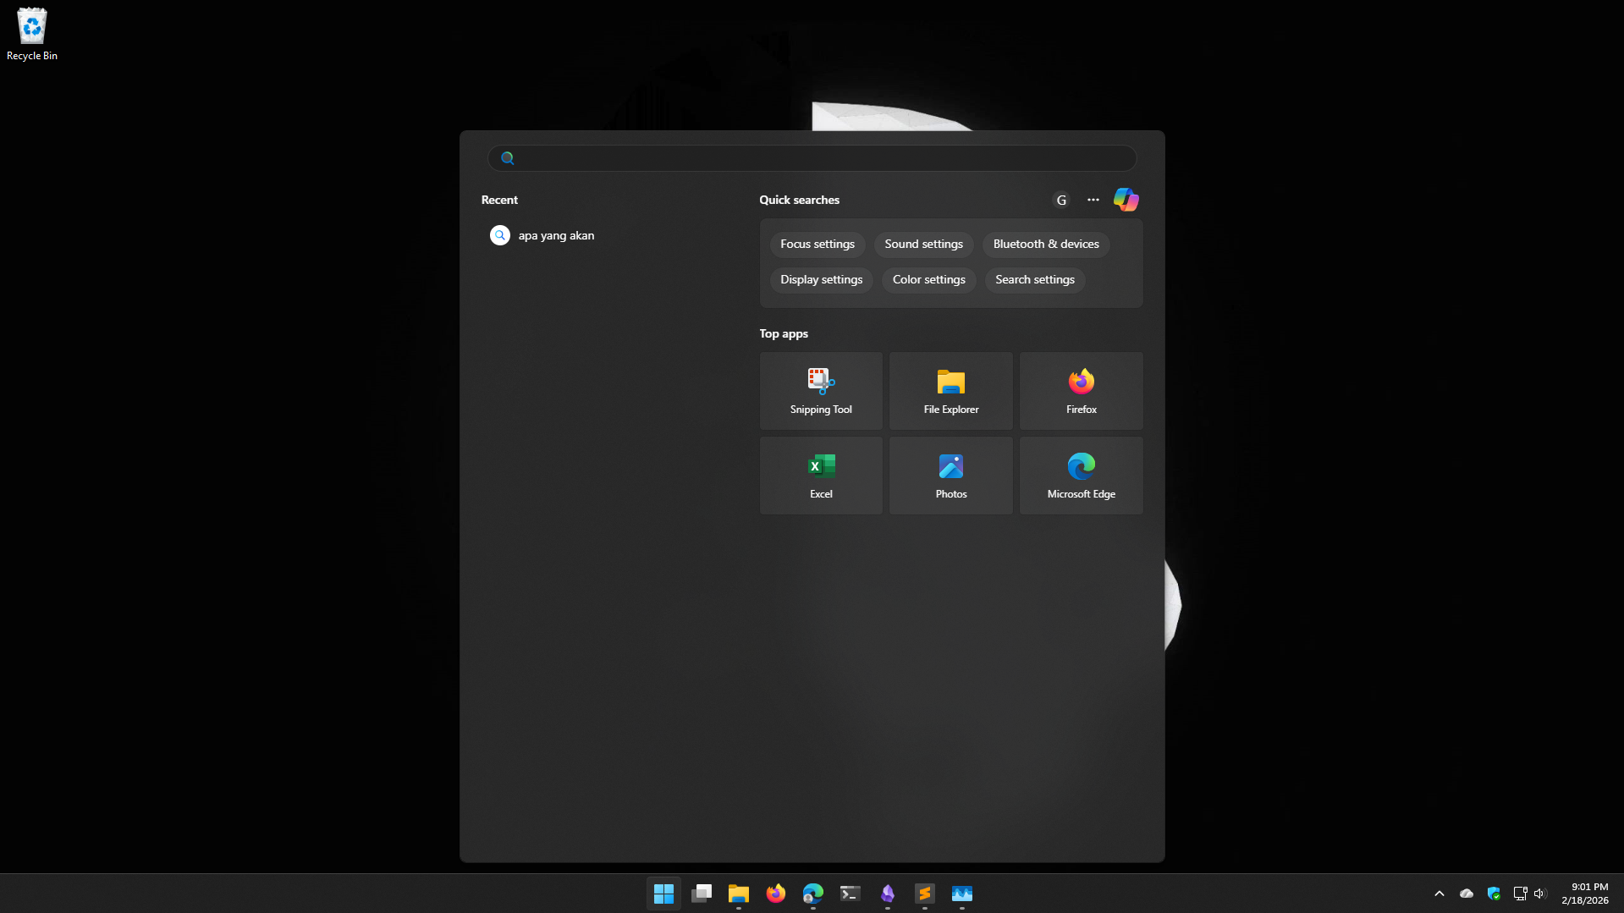Screen dimensions: 1624x913
Task: Click Focus settings quick search
Action: [817, 245]
